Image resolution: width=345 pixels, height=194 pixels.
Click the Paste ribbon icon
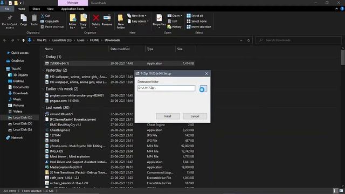click(x=34, y=18)
